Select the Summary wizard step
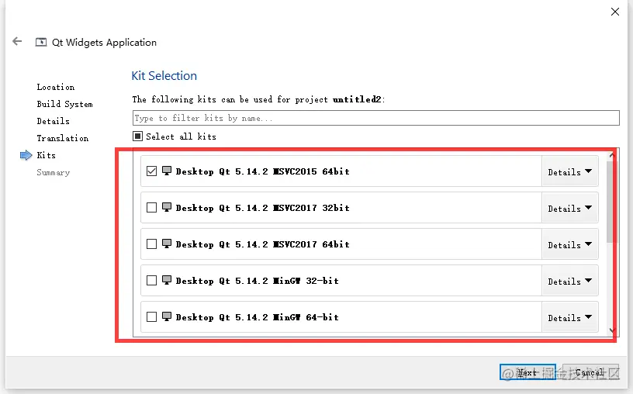The image size is (633, 394). pos(53,172)
